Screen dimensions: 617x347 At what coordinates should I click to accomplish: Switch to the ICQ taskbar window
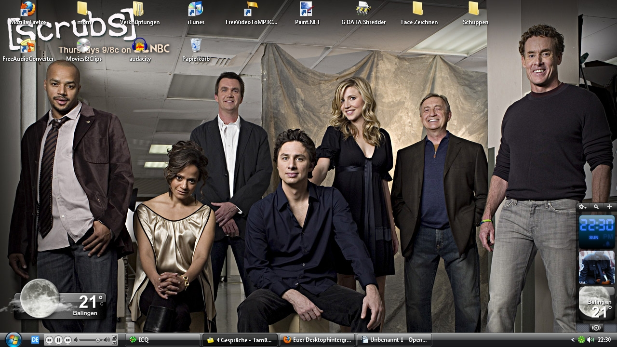(x=163, y=340)
